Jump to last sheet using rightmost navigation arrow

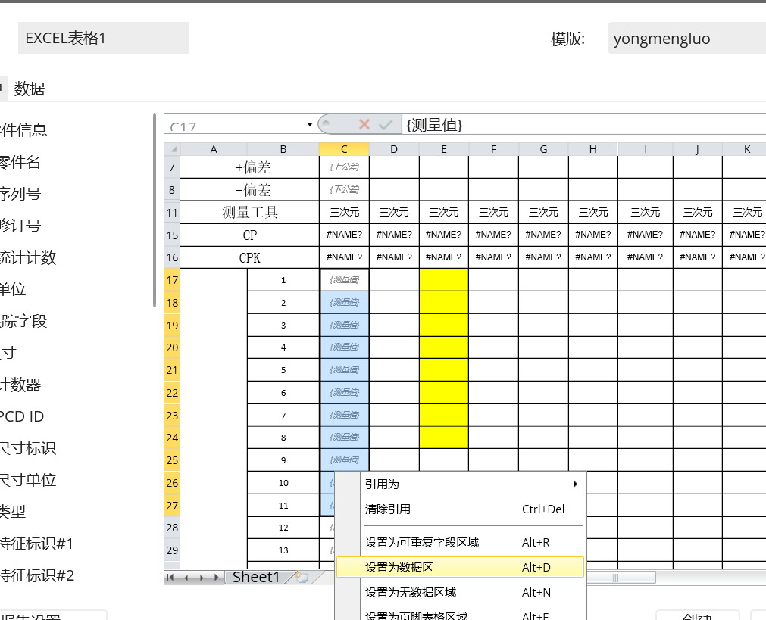coord(217,578)
